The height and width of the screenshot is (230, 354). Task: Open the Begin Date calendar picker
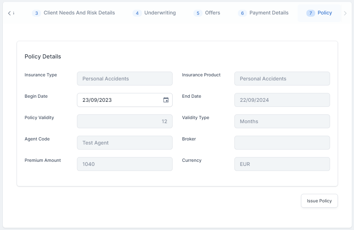pyautogui.click(x=166, y=100)
